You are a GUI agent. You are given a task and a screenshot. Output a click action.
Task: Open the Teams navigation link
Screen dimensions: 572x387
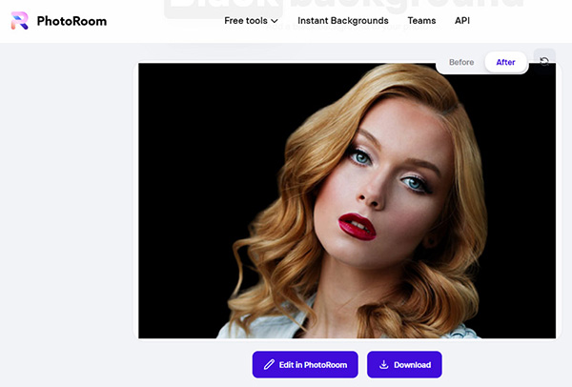421,20
